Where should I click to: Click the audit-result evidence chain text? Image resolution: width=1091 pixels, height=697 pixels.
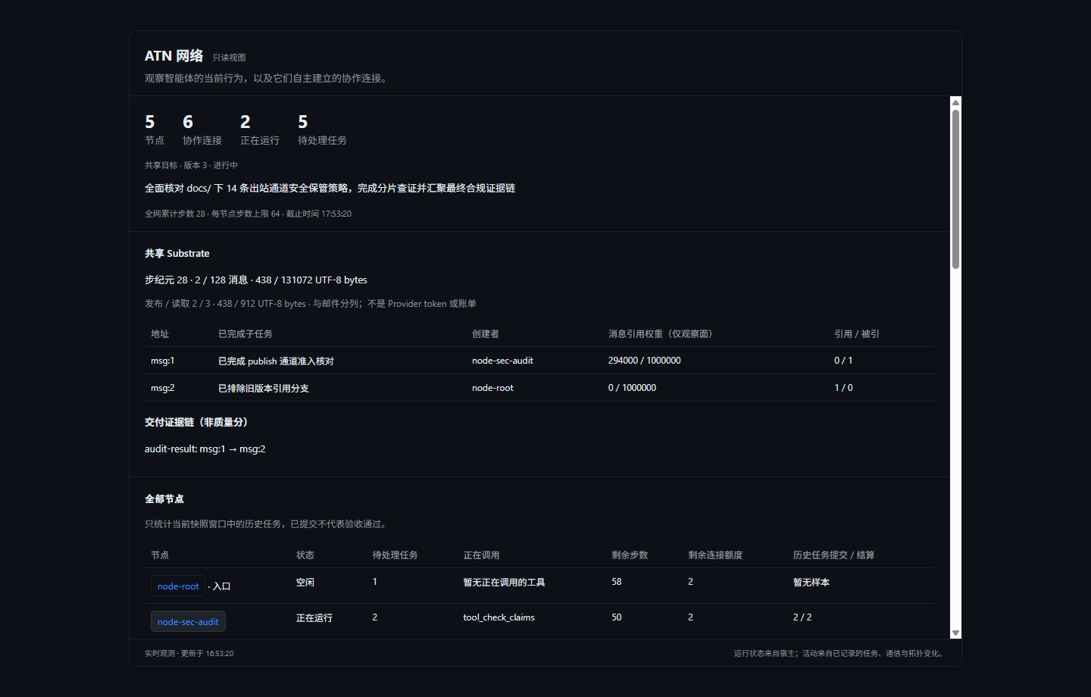tap(205, 449)
